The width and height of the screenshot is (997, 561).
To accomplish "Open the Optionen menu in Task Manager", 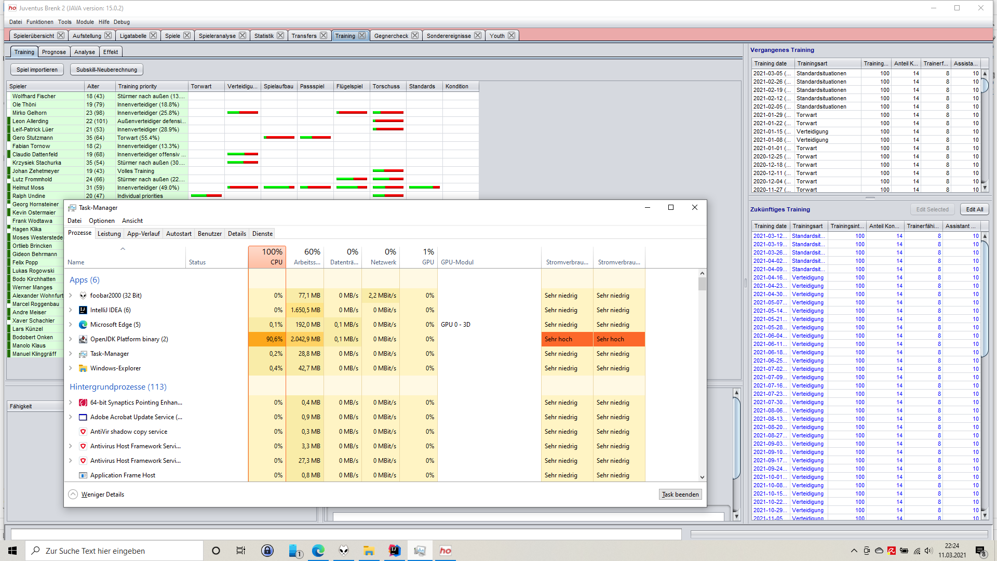I will (101, 220).
